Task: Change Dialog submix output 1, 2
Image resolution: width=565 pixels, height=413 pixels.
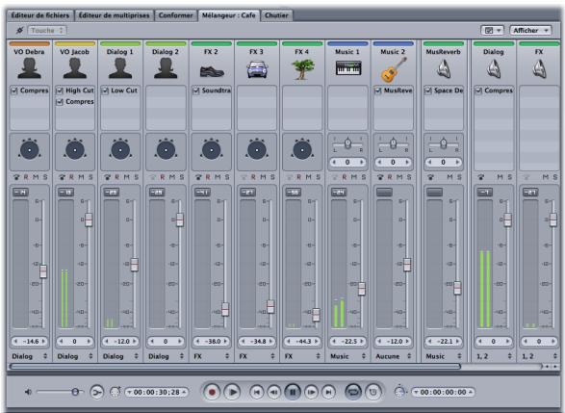Action: pos(494,356)
